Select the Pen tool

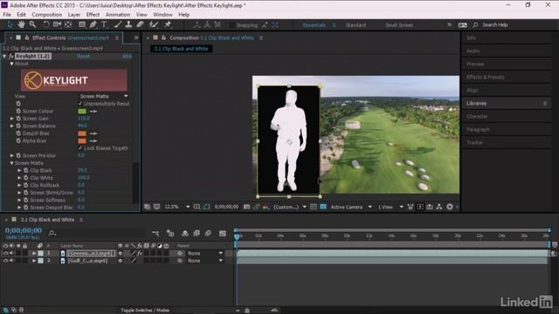coord(93,24)
